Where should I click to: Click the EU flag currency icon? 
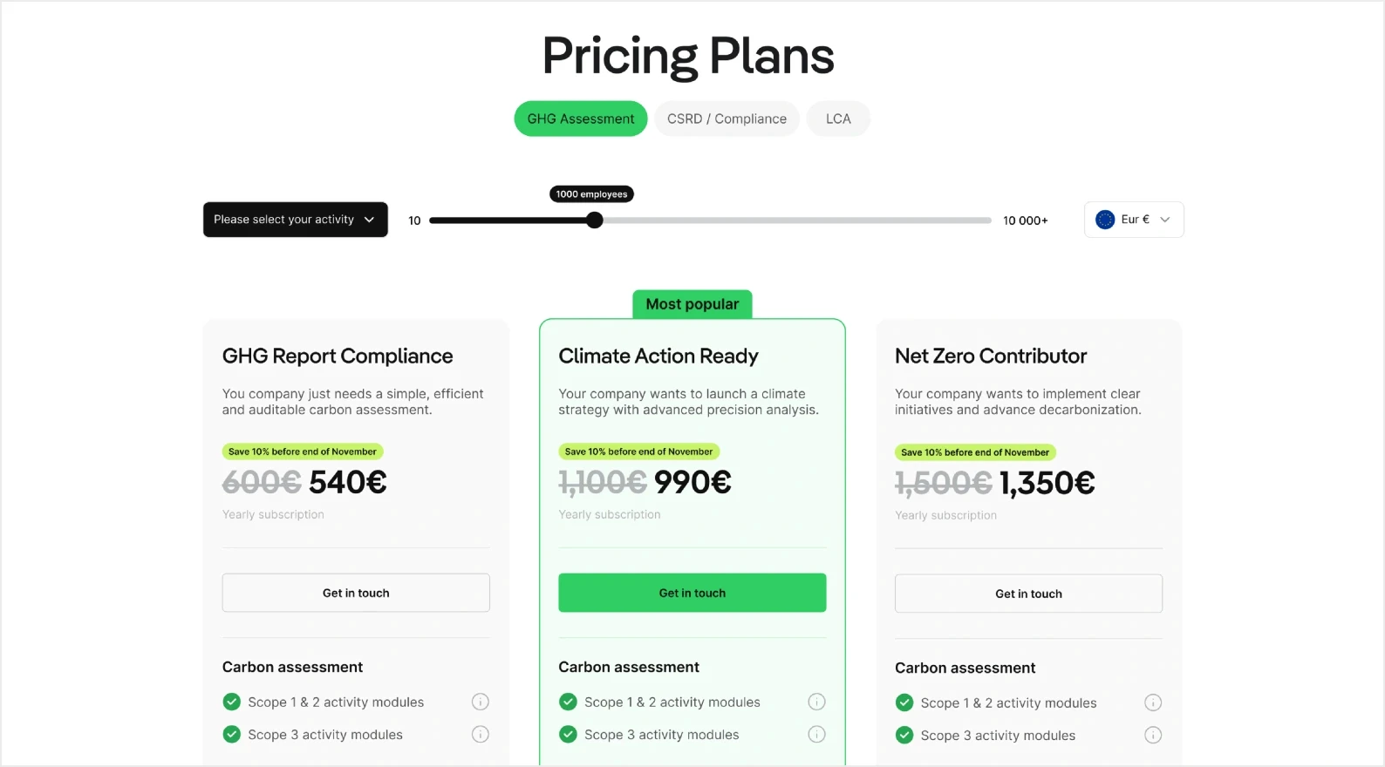(x=1105, y=220)
